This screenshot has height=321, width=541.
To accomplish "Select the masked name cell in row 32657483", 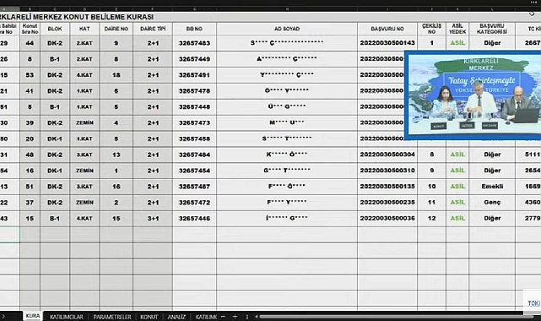I will click(287, 43).
